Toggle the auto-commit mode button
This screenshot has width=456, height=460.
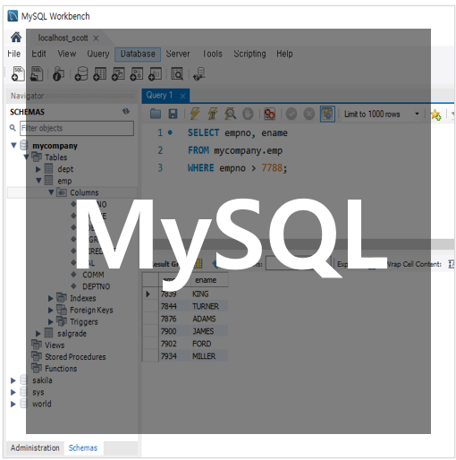pyautogui.click(x=327, y=114)
